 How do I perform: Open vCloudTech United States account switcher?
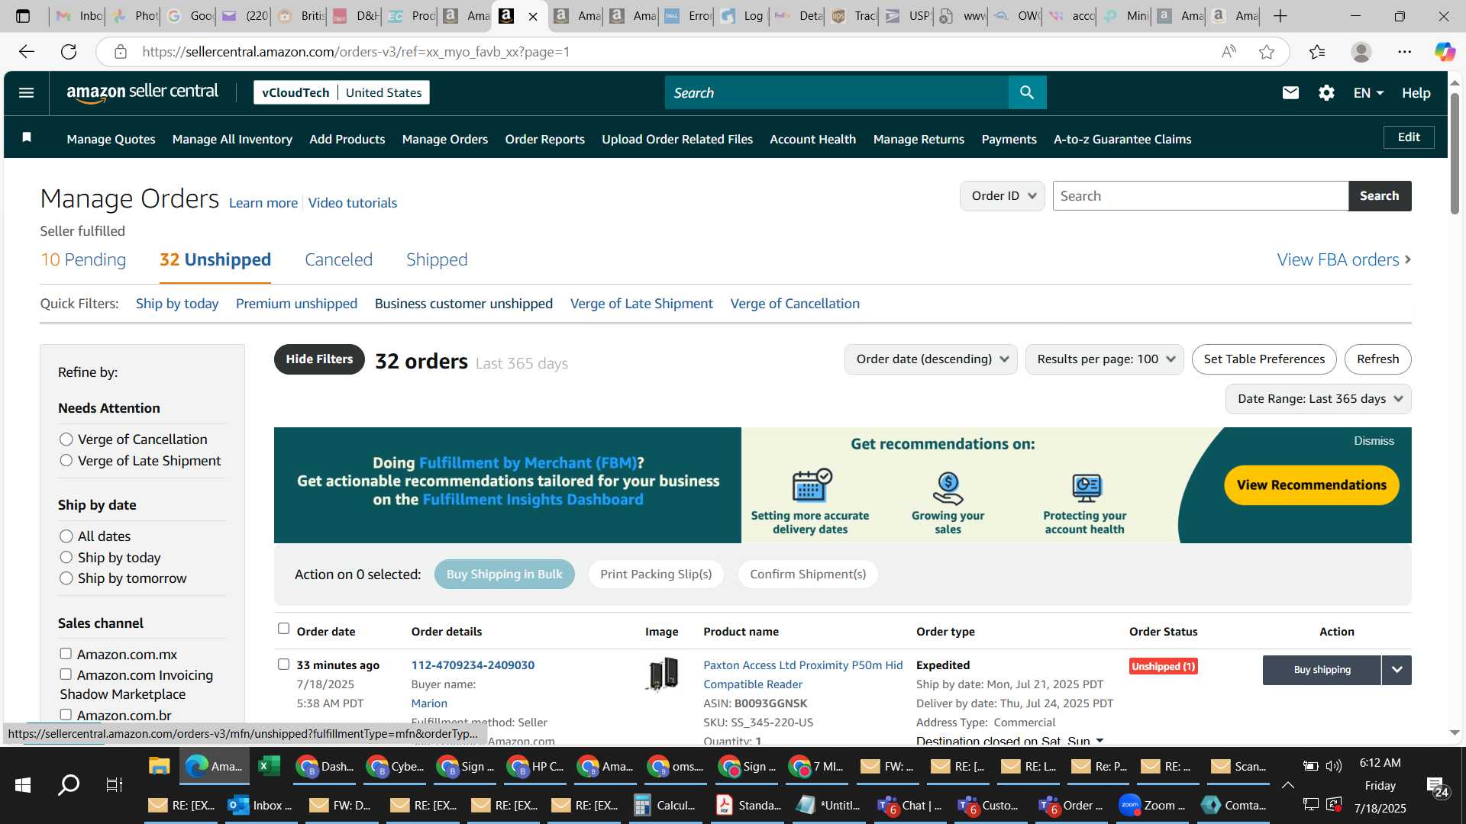(x=341, y=92)
